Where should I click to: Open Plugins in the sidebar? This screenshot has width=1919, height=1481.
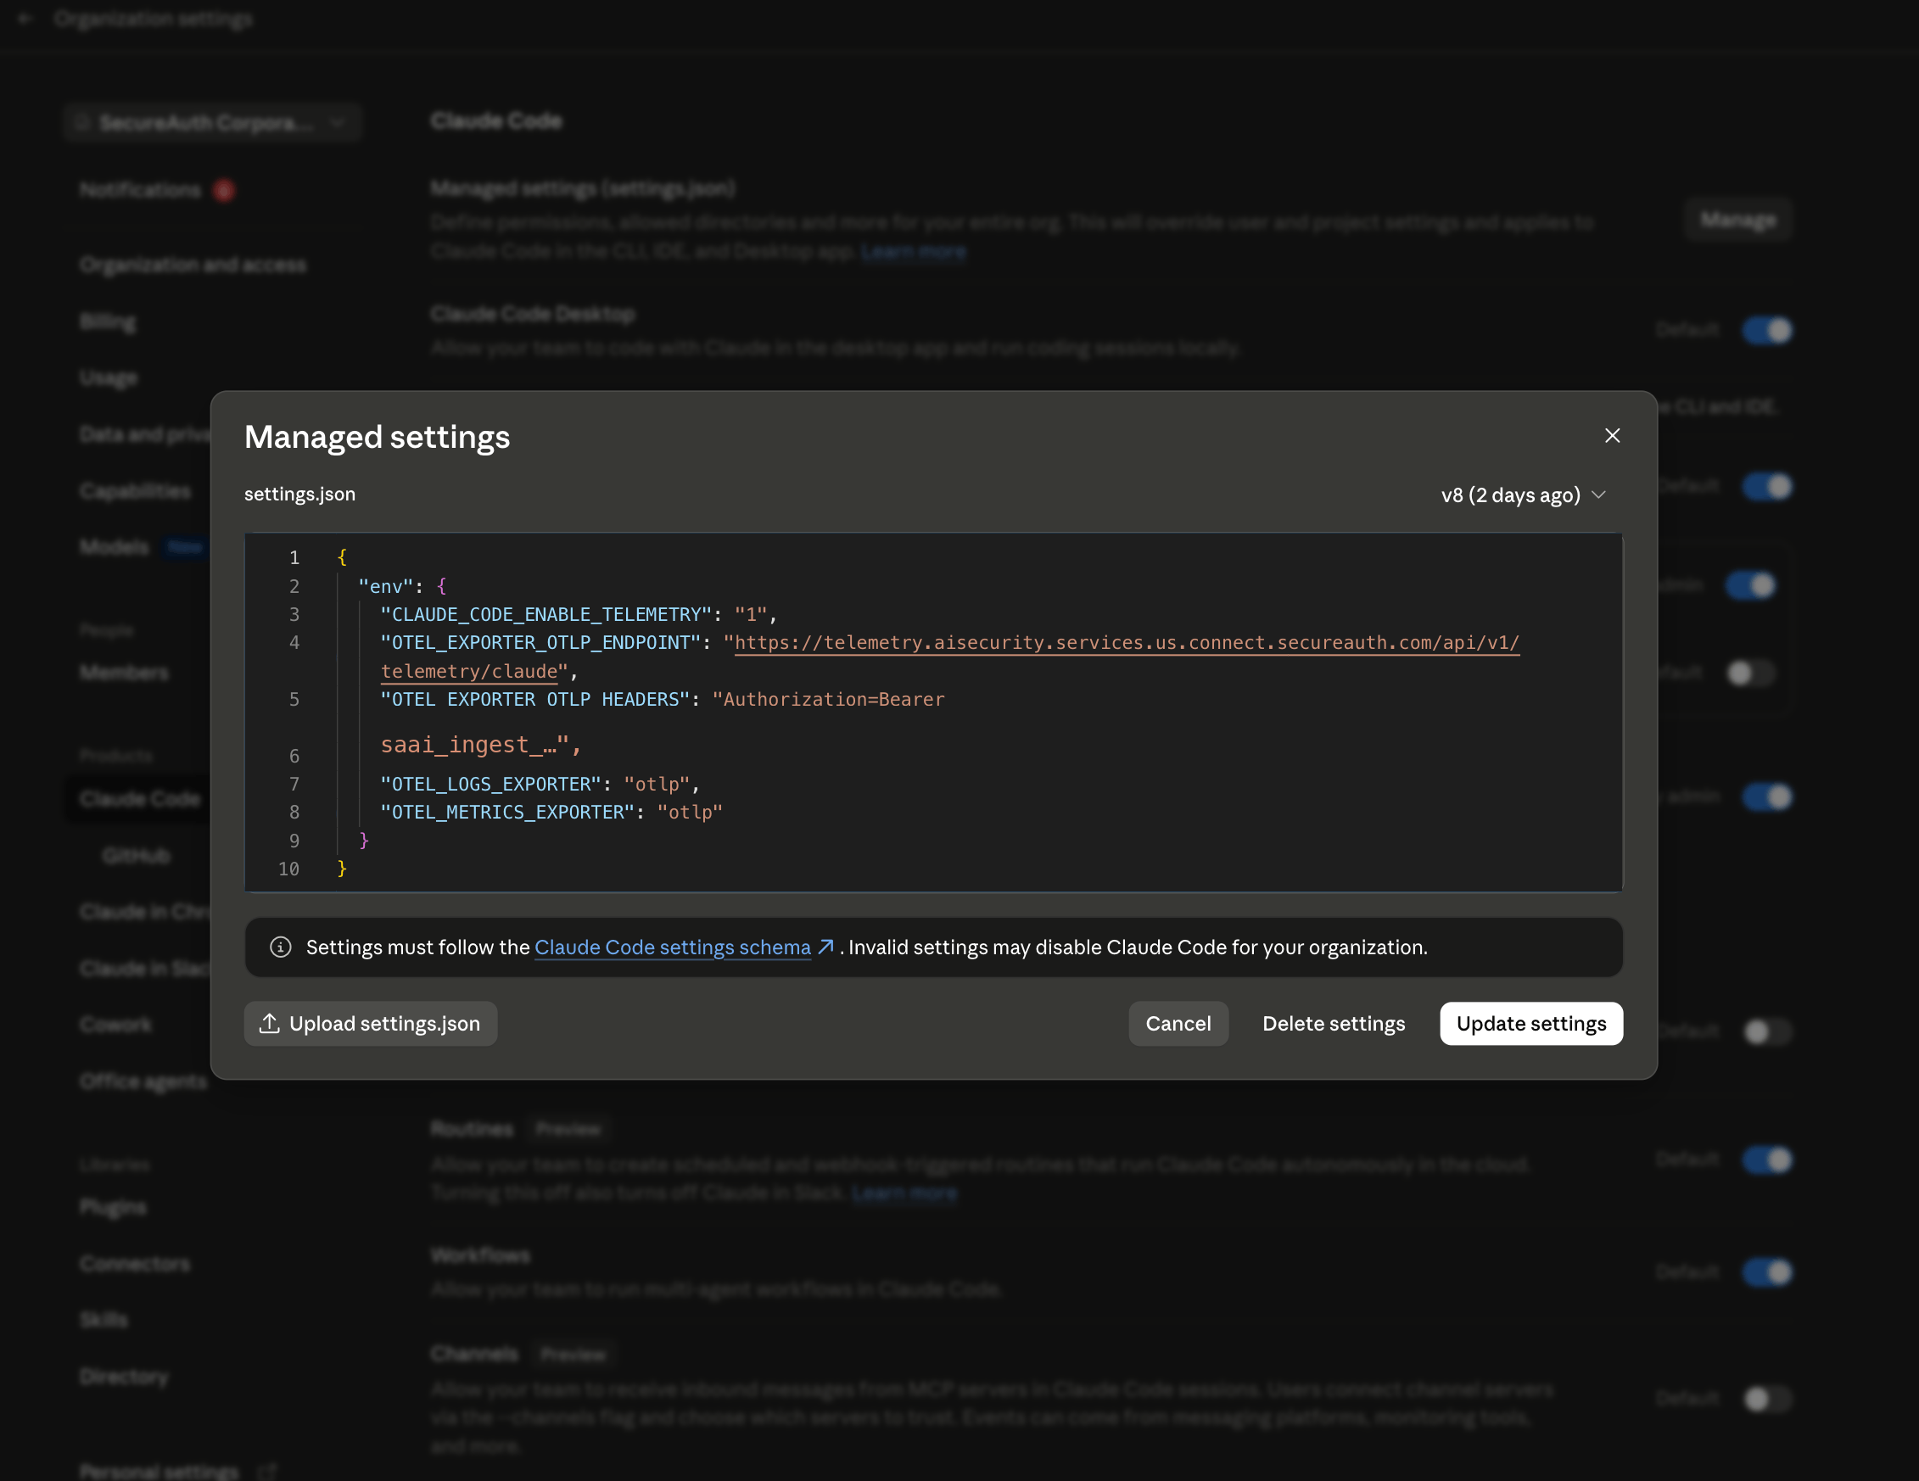coord(113,1208)
